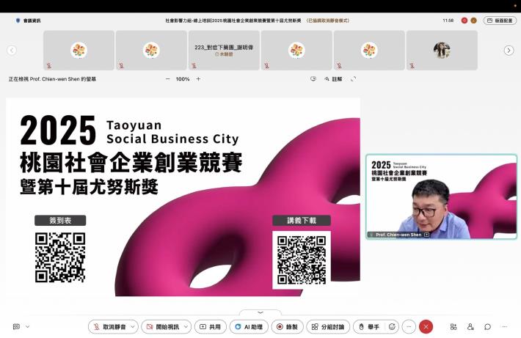521x338 pixels.
Task: Start annotating with the 註解 button
Action: point(333,79)
